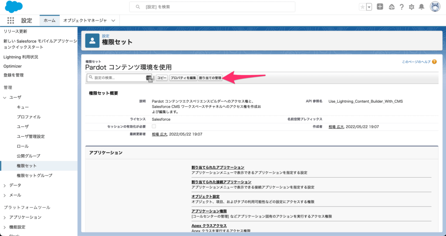Open the オブジェクト設定 link
This screenshot has width=446, height=236.
(206, 197)
